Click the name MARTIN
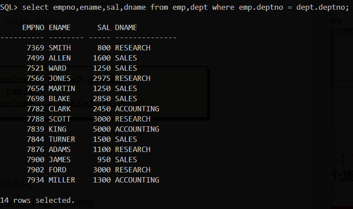353x209 pixels. [62, 88]
